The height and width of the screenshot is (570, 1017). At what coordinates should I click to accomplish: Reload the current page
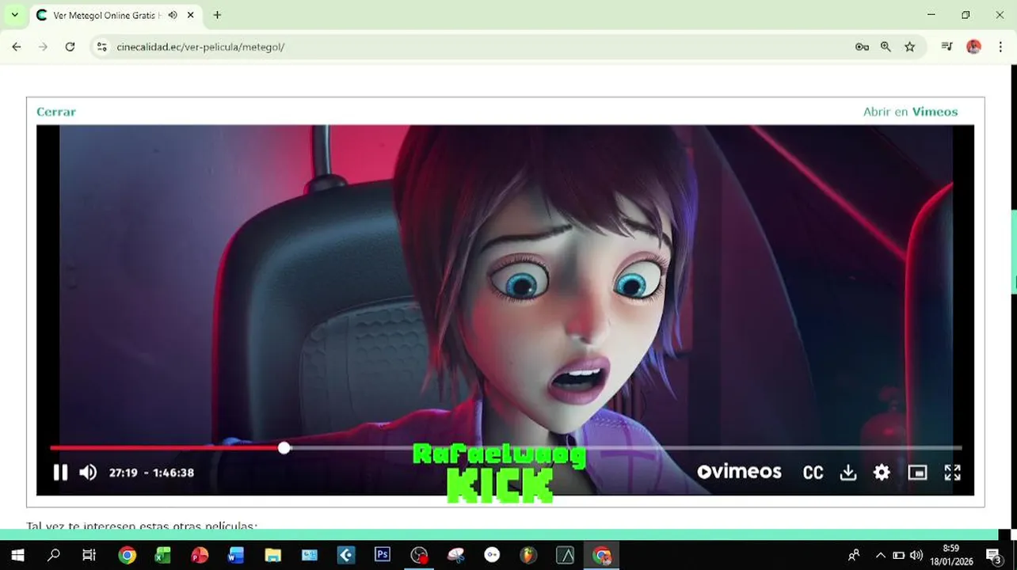(70, 47)
